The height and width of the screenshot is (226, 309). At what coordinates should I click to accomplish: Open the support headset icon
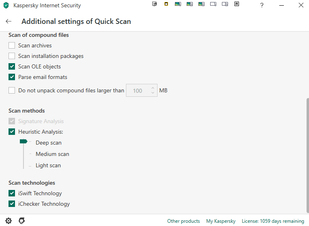point(22,221)
